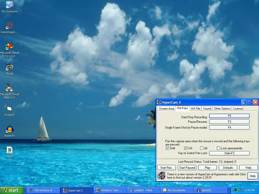Click the Last Record Status text

pyautogui.click(x=207, y=162)
